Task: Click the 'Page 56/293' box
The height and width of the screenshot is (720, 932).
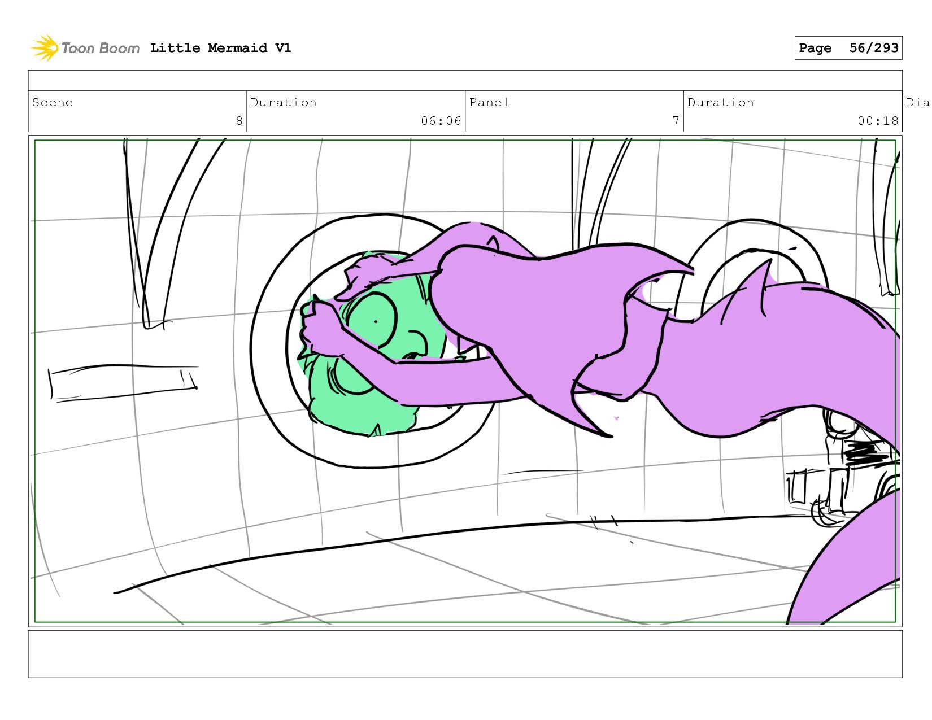Action: point(848,48)
